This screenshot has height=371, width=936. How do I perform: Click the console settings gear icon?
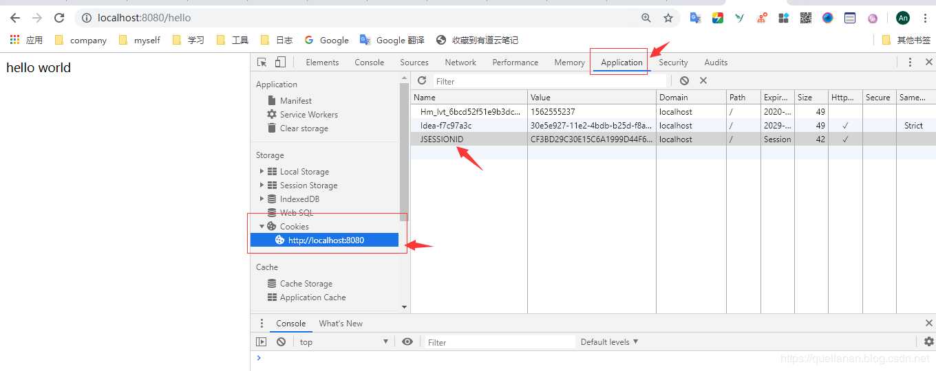[929, 341]
